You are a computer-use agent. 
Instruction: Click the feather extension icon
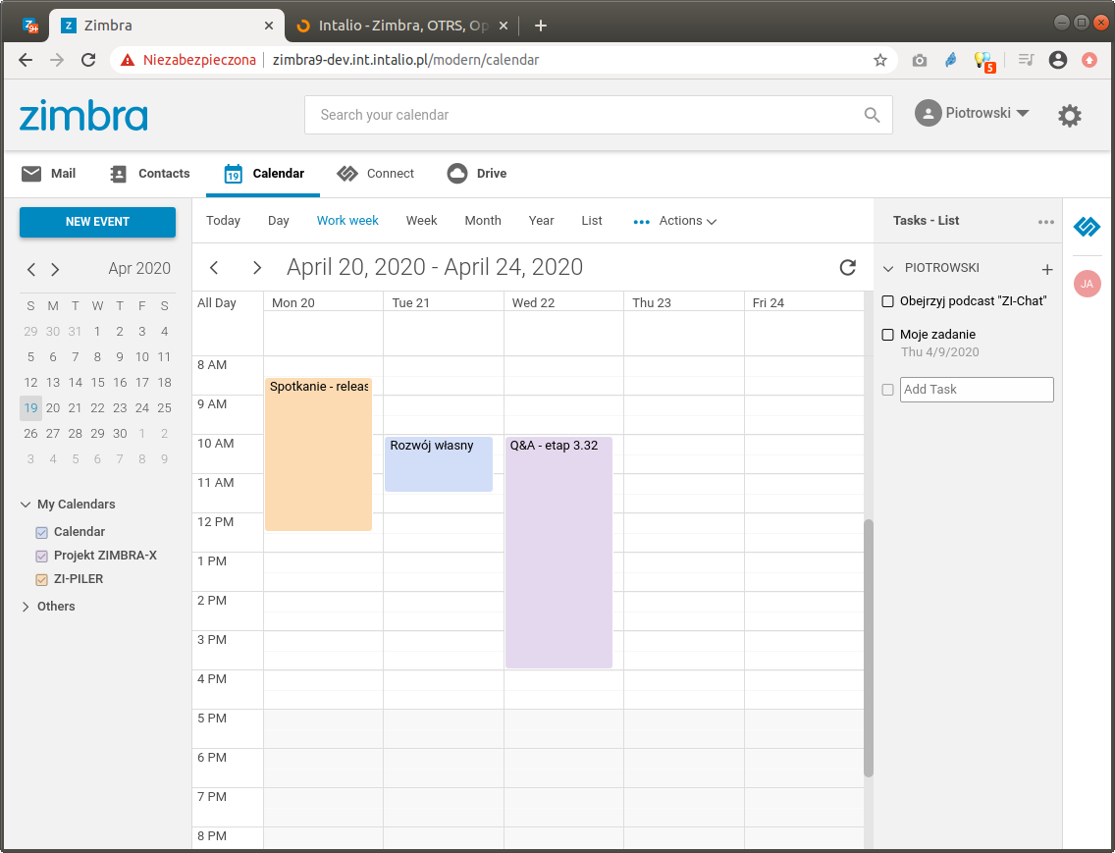click(951, 61)
